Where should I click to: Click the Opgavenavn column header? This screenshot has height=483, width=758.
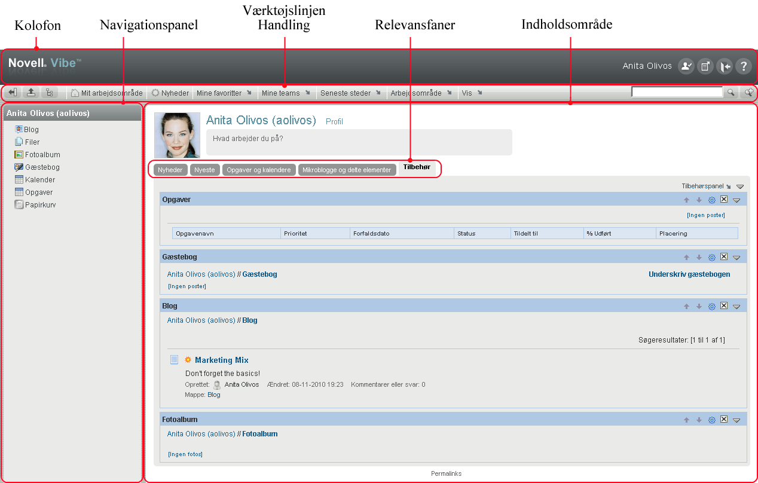(x=226, y=233)
